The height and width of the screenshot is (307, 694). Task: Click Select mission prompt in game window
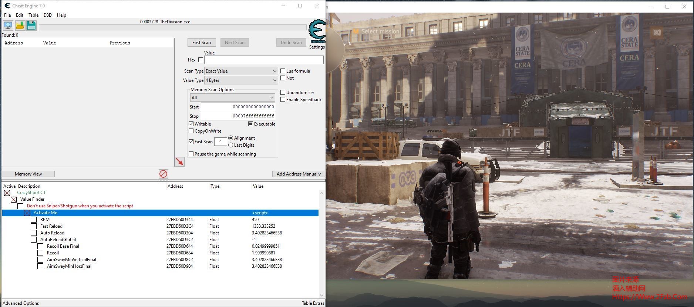376,31
